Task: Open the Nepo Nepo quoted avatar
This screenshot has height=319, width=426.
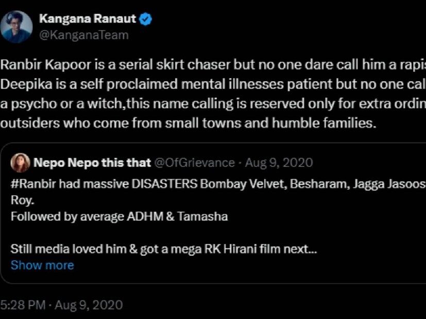Action: pos(21,163)
